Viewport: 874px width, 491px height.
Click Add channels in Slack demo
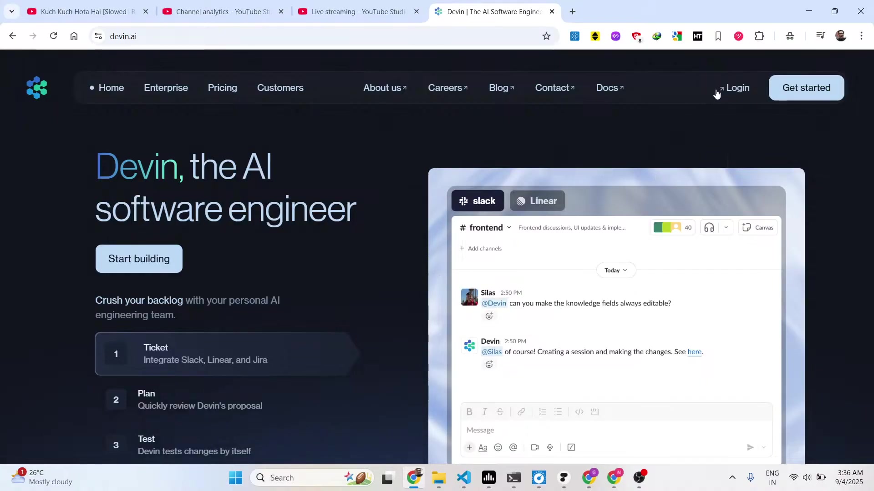tap(481, 248)
